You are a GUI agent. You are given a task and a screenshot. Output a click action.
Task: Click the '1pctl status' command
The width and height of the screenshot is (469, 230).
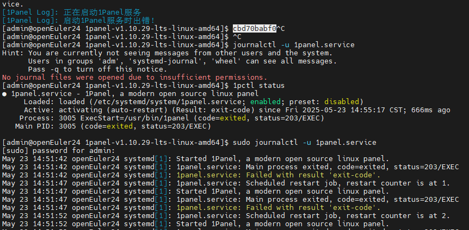259,86
